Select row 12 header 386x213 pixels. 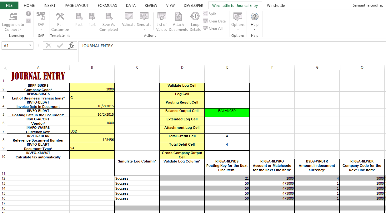point(3,178)
